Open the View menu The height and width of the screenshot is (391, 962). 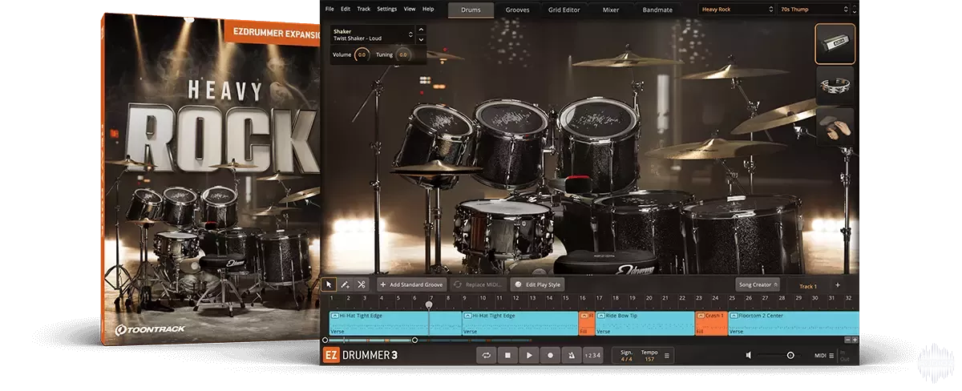410,9
